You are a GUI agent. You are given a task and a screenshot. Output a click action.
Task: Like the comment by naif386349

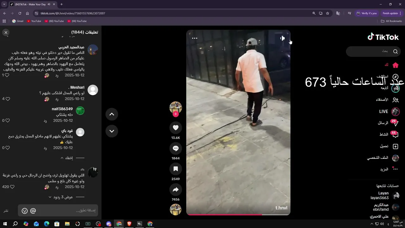click(8, 121)
